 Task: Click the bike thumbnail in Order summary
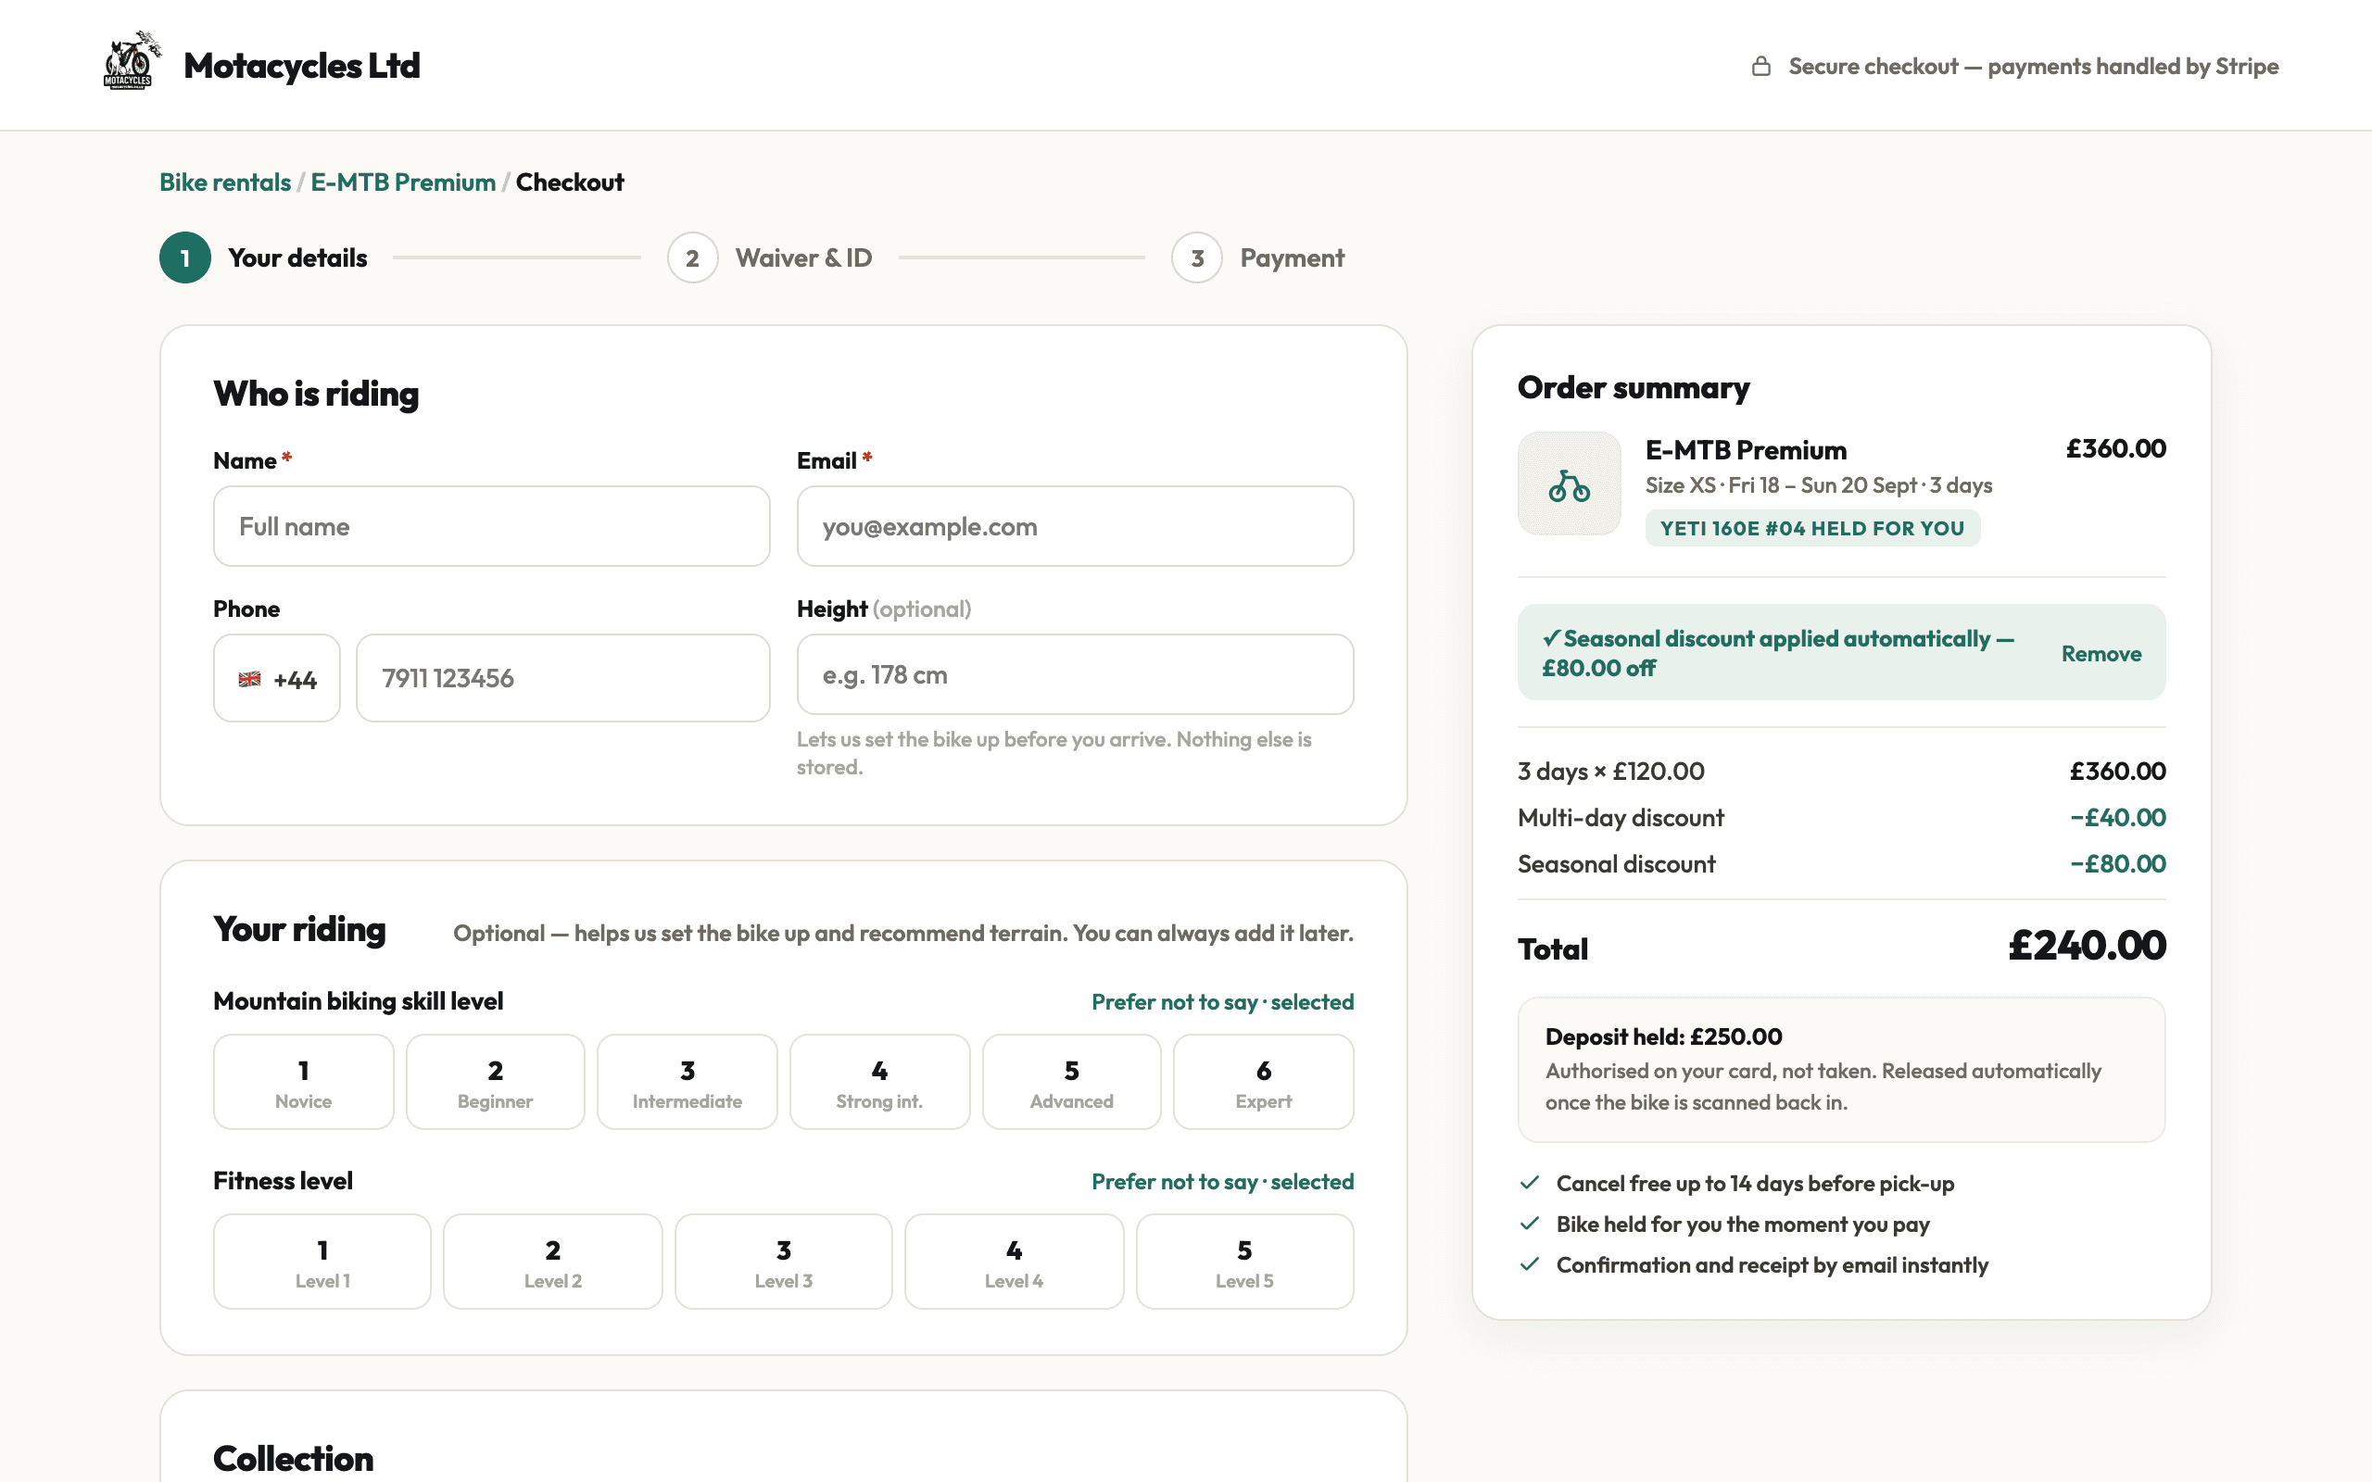[x=1569, y=484]
